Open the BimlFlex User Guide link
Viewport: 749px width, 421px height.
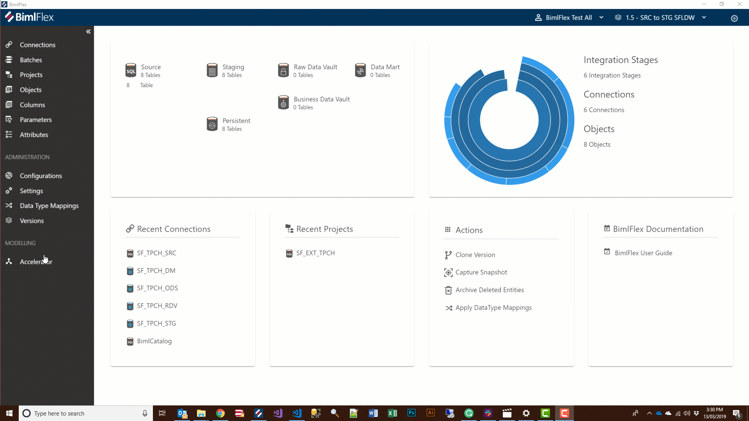coord(643,253)
